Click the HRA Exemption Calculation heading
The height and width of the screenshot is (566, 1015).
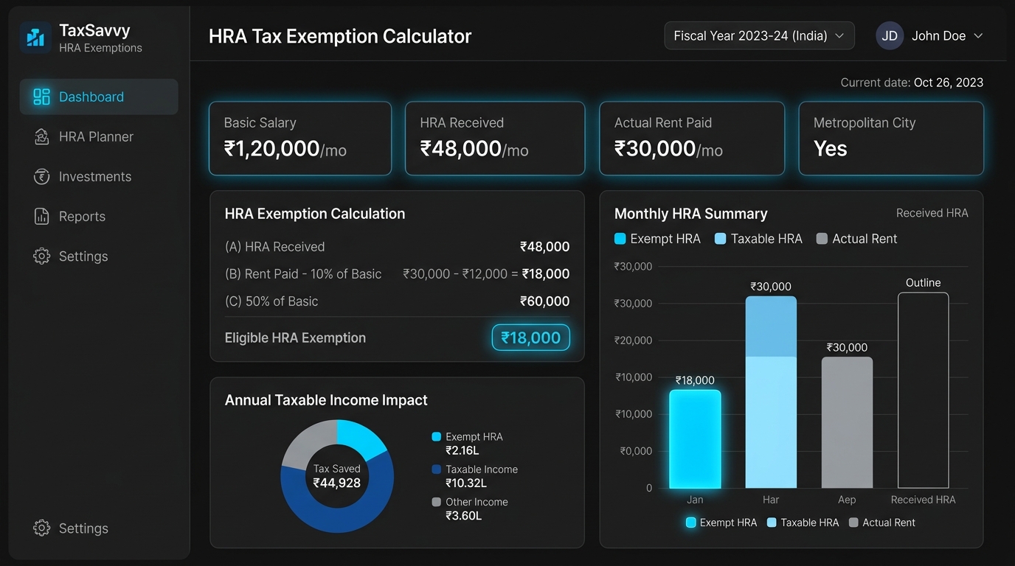pos(315,214)
